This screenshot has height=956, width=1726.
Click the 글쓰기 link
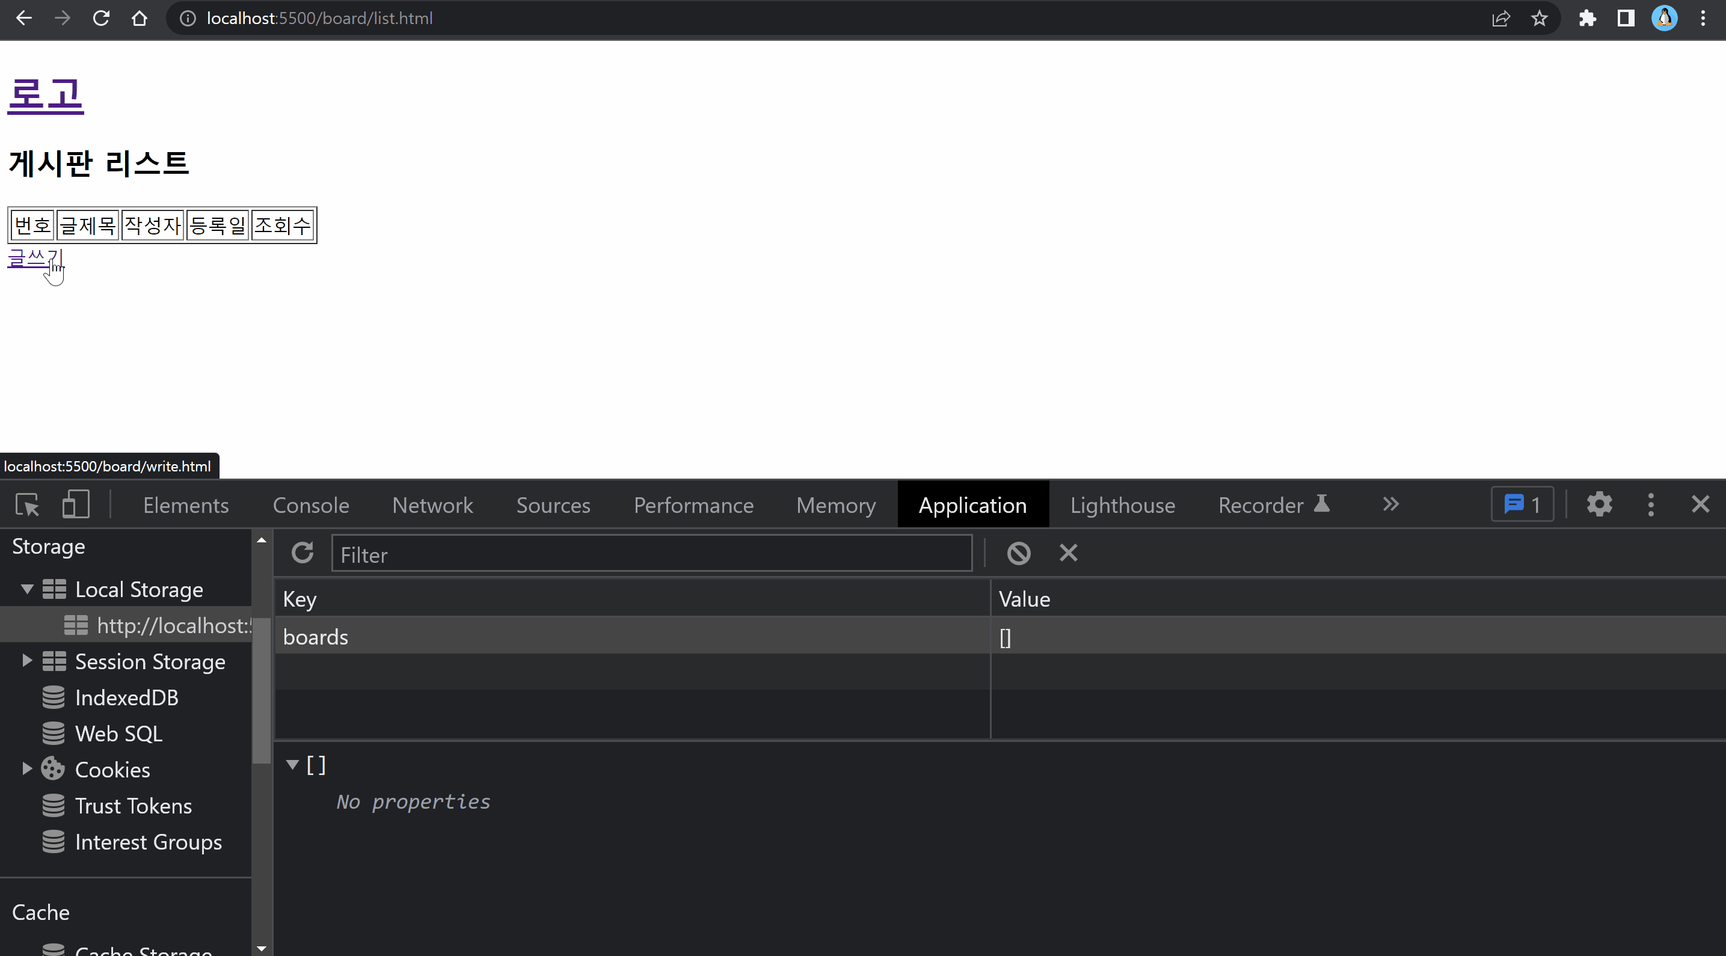pyautogui.click(x=34, y=259)
